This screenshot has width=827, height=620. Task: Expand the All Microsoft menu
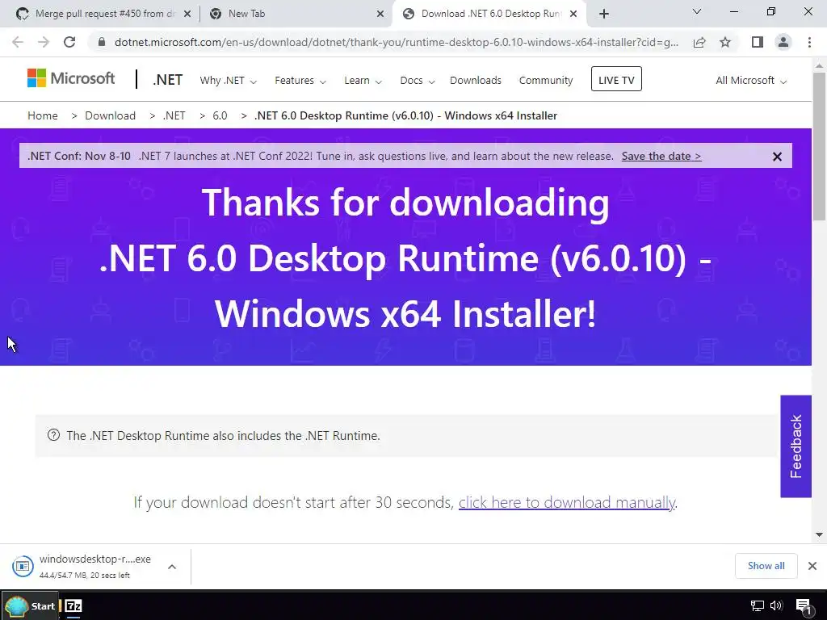click(x=751, y=81)
